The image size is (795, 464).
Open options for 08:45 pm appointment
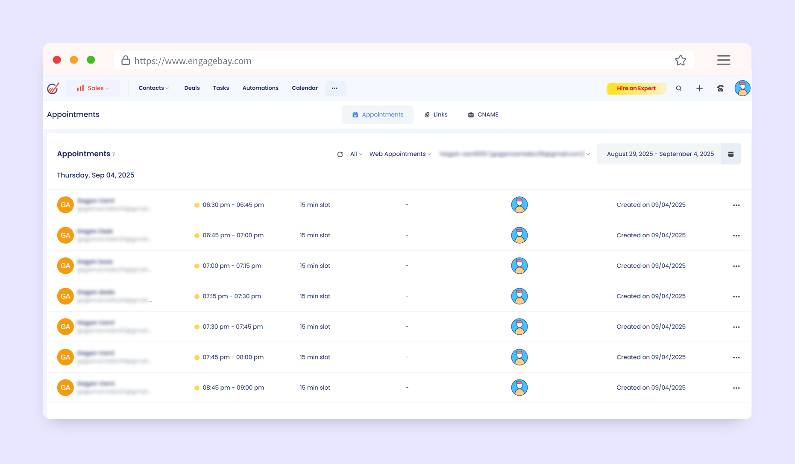tap(736, 388)
